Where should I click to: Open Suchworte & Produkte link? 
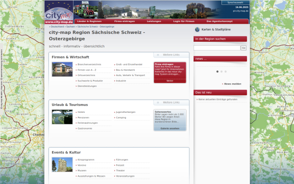click(90, 81)
